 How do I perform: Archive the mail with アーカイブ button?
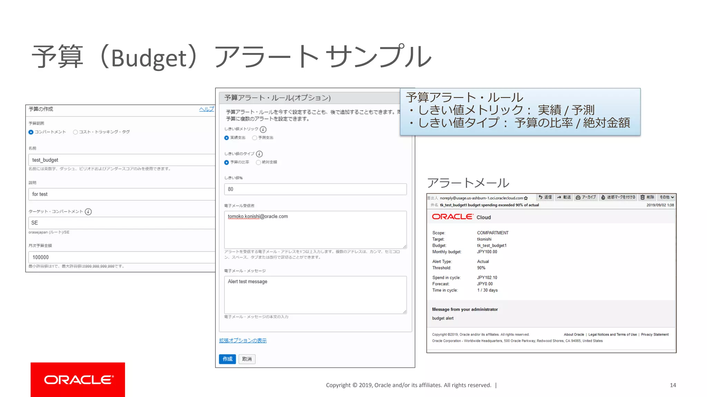click(586, 197)
